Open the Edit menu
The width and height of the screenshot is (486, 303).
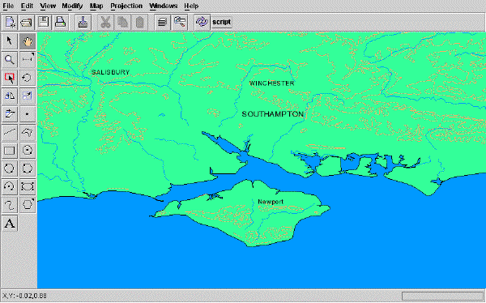pos(27,6)
